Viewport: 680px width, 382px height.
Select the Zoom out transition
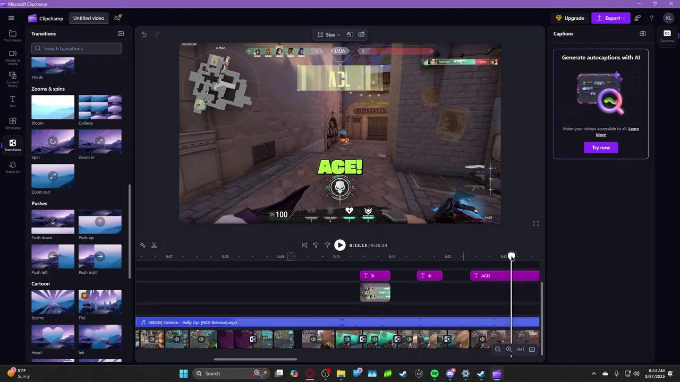[53, 176]
